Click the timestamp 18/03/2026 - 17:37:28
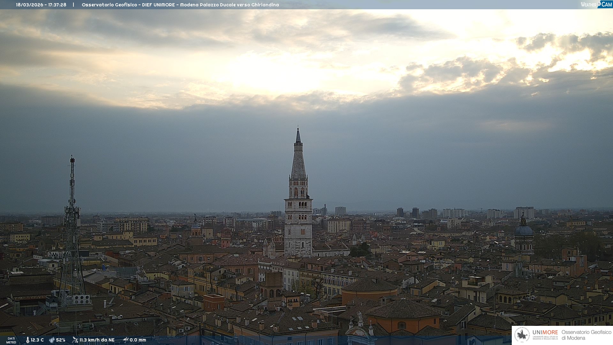This screenshot has width=613, height=345. pos(41,5)
